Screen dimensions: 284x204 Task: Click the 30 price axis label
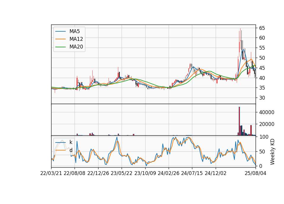[x=262, y=98]
